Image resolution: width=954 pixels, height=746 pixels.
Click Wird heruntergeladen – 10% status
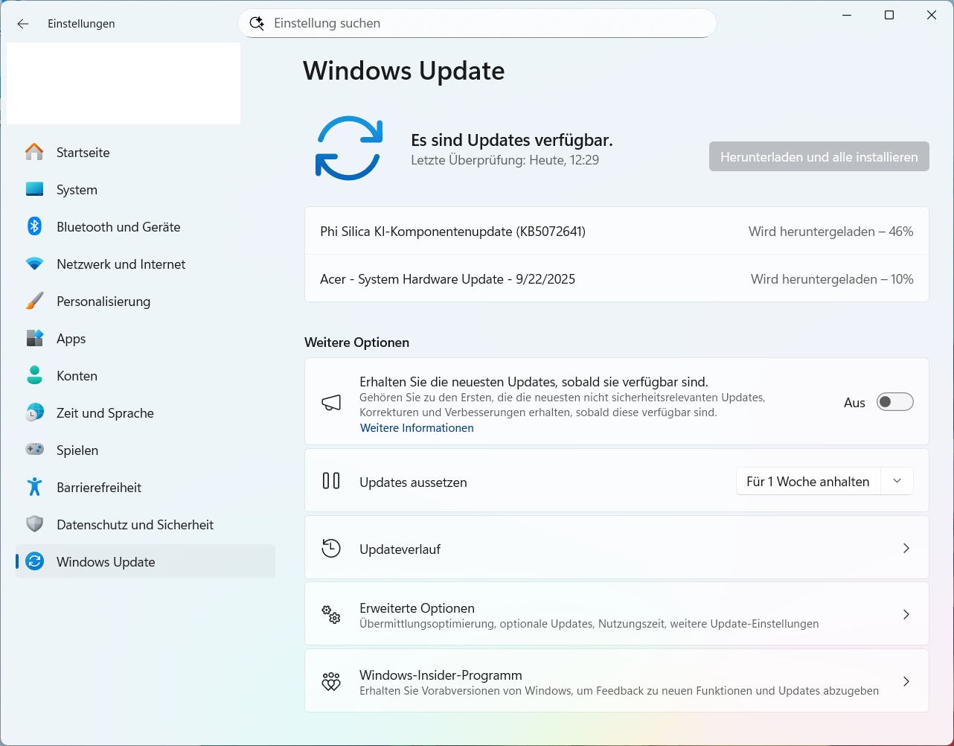pos(832,279)
